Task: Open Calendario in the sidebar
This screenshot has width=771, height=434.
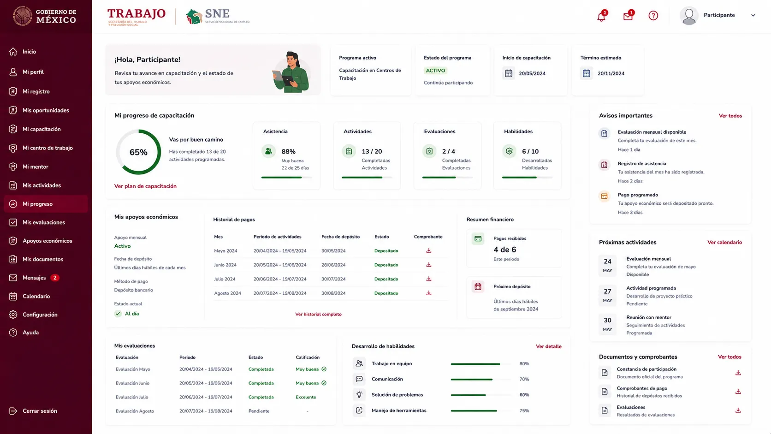Action: click(x=46, y=296)
